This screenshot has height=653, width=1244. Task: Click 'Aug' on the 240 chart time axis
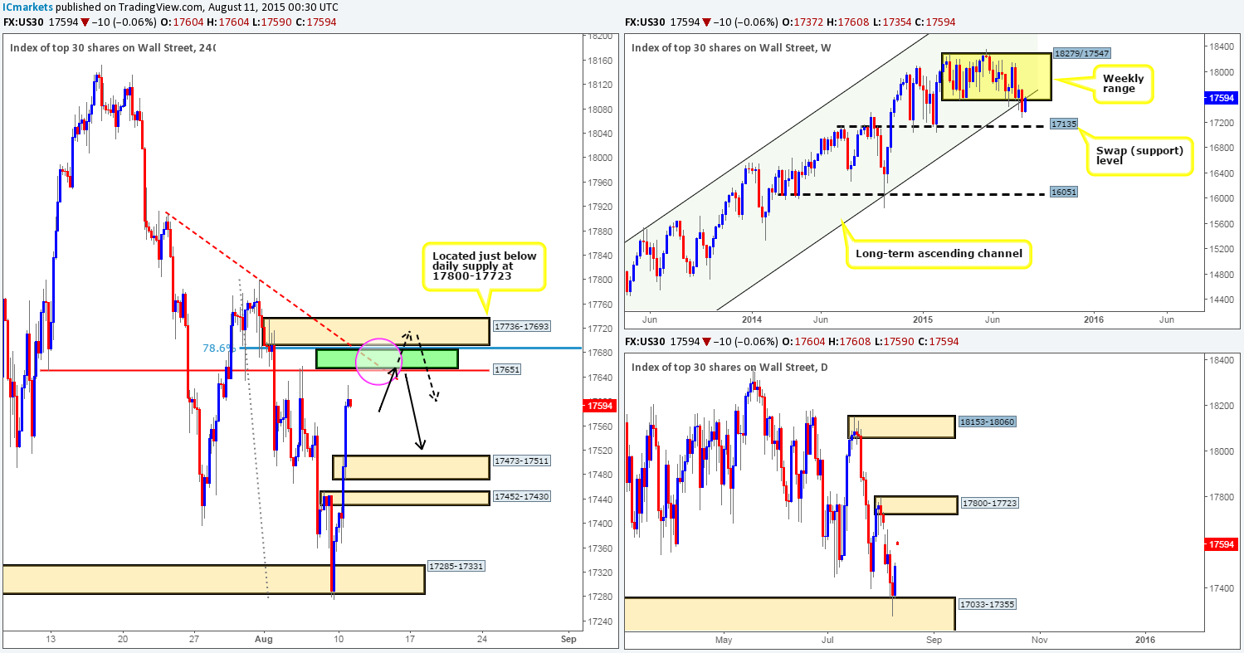pyautogui.click(x=266, y=640)
